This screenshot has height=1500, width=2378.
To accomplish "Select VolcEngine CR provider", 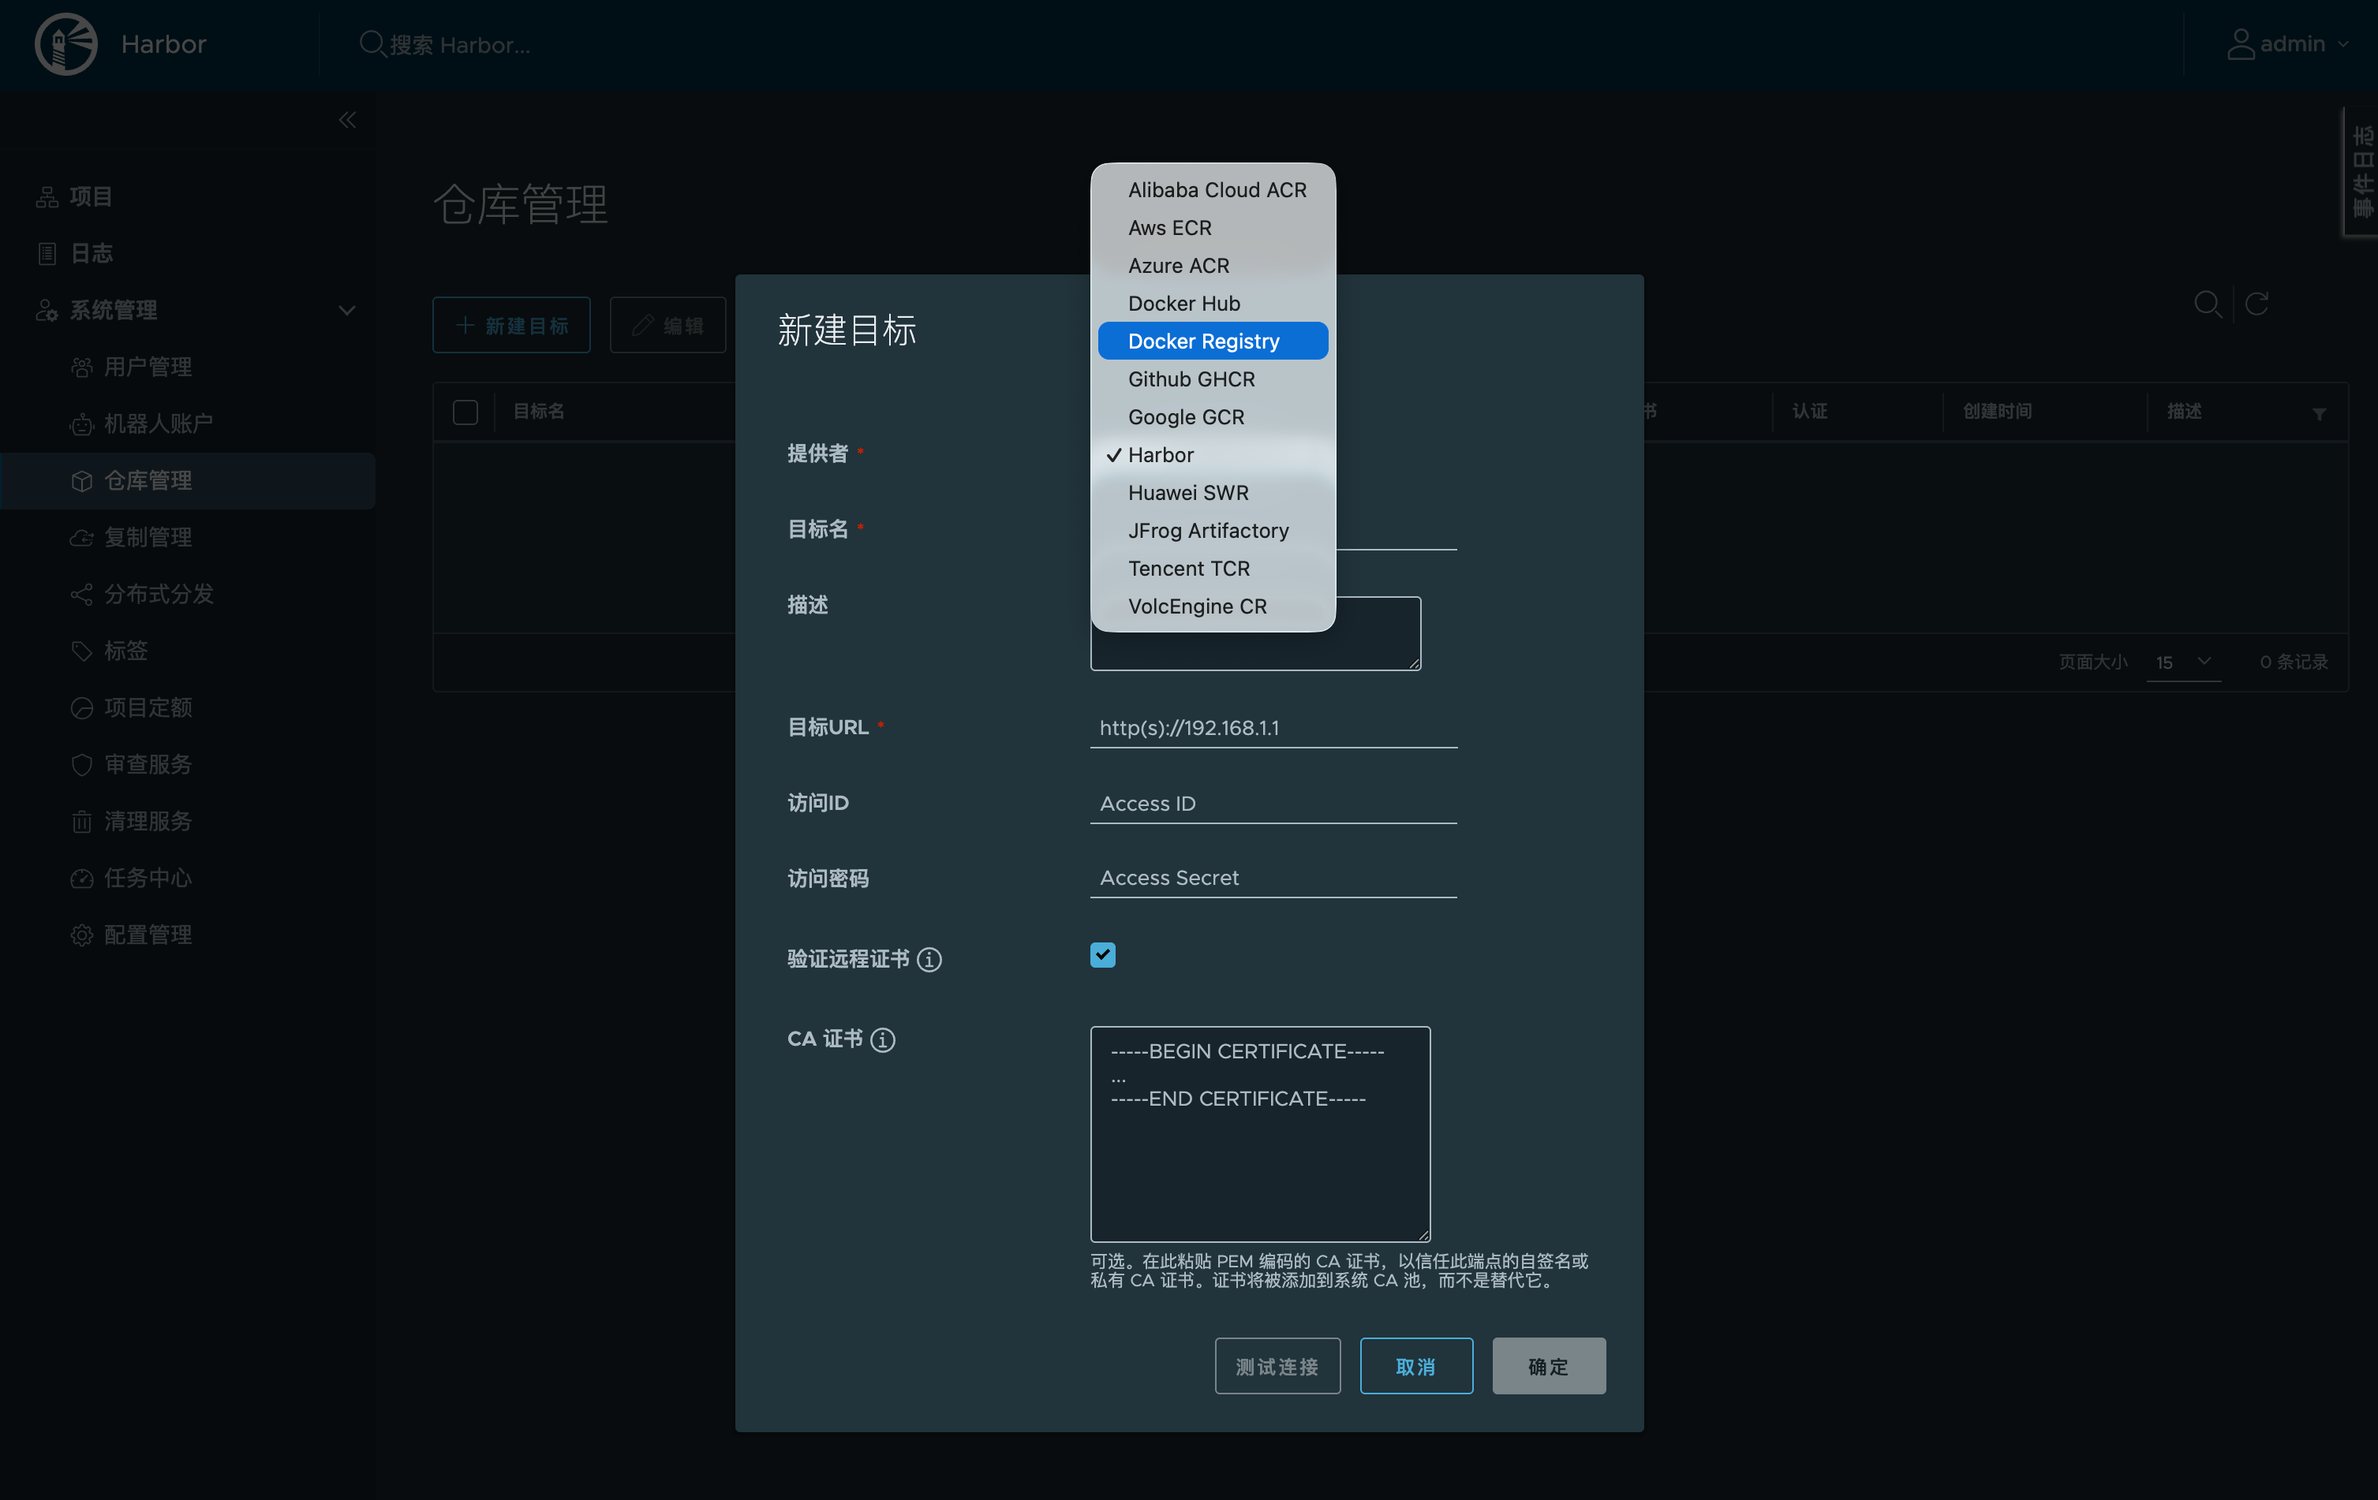I will point(1213,606).
